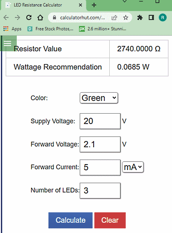Share this page icon

(114, 18)
